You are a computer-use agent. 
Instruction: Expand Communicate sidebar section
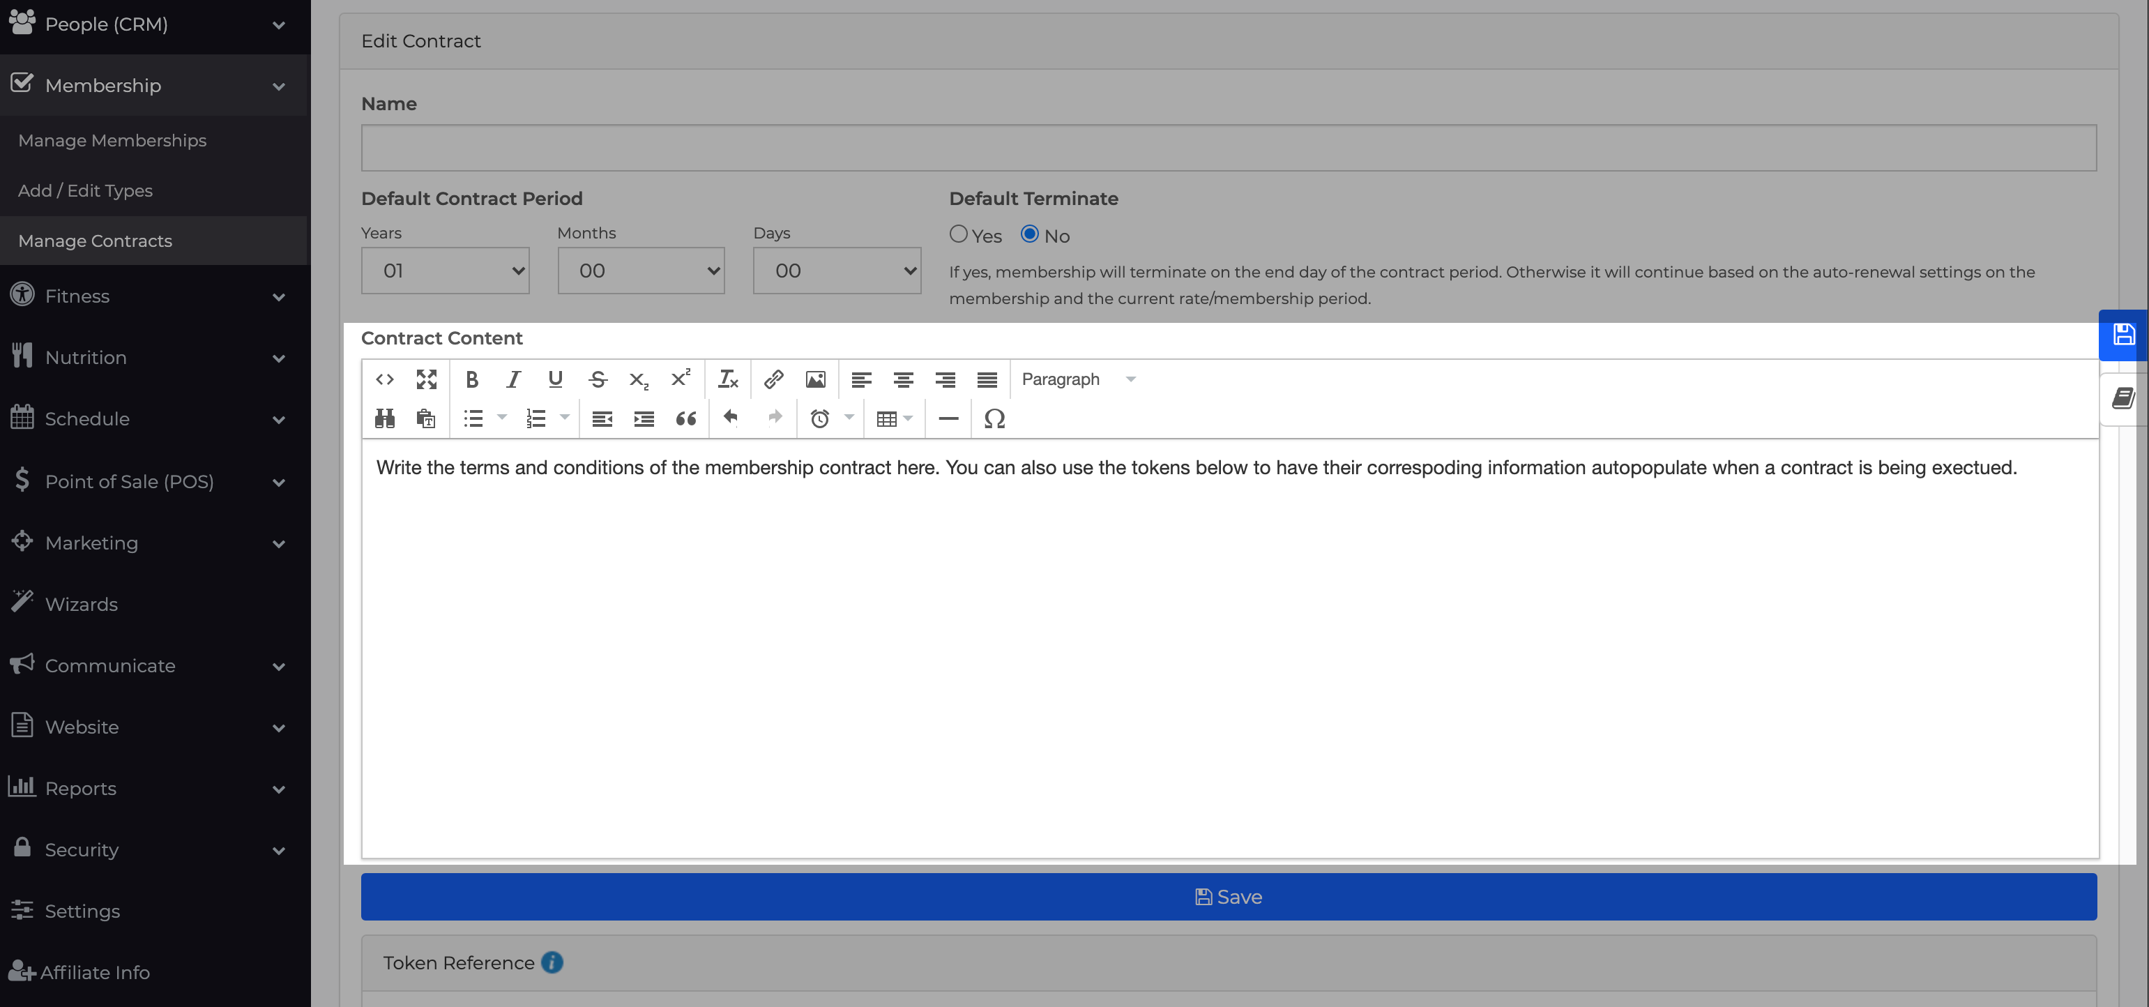[155, 666]
